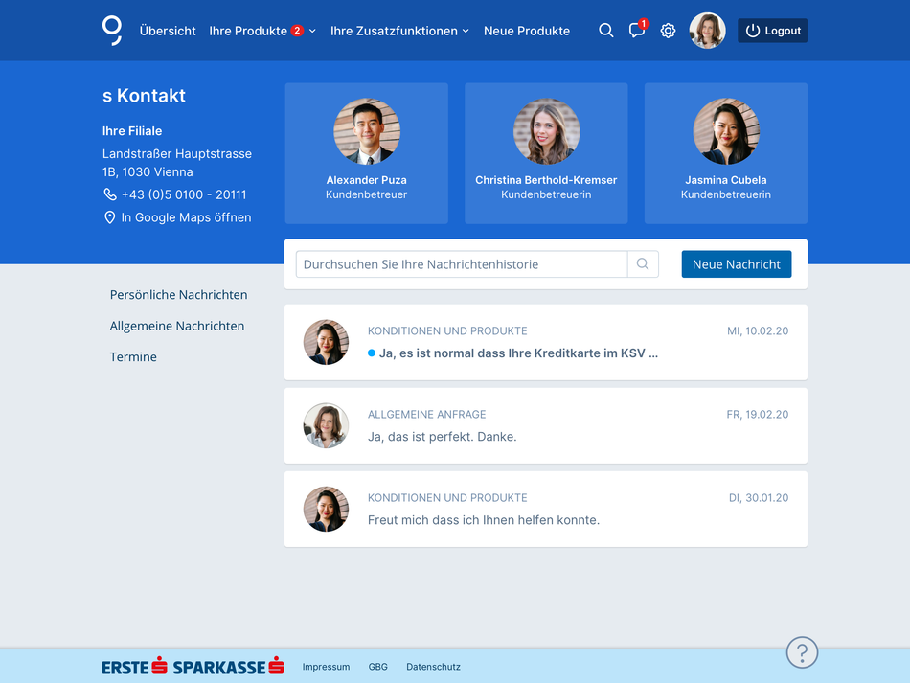This screenshot has height=683, width=910.
Task: Click the date FR, 19.02.20
Action: point(758,415)
